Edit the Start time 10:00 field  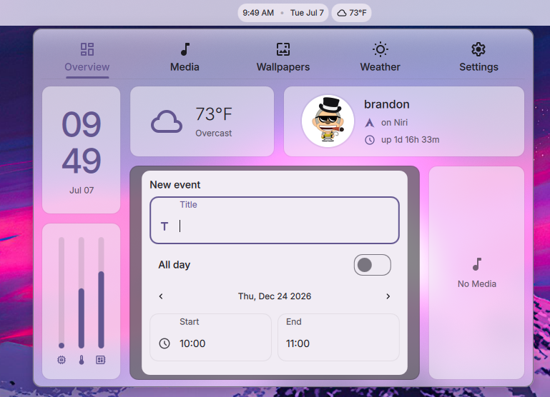tap(210, 337)
